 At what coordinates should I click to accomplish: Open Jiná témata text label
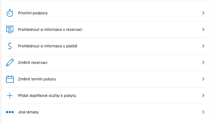[28, 112]
